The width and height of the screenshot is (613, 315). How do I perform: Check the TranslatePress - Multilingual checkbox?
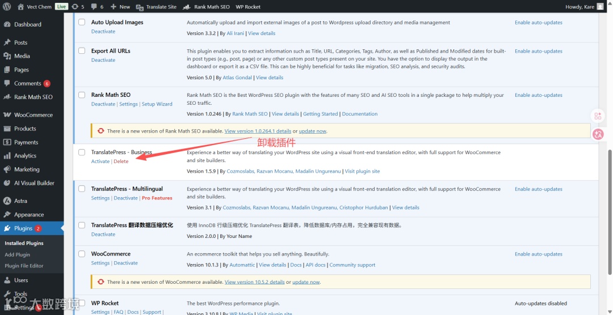[82, 189]
